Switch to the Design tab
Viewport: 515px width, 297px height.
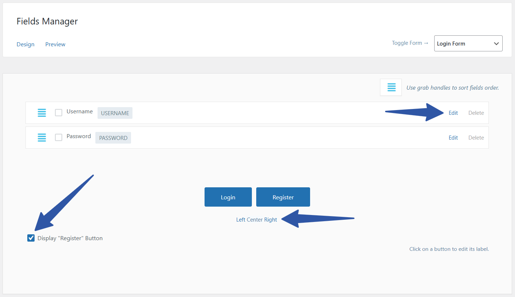point(25,44)
